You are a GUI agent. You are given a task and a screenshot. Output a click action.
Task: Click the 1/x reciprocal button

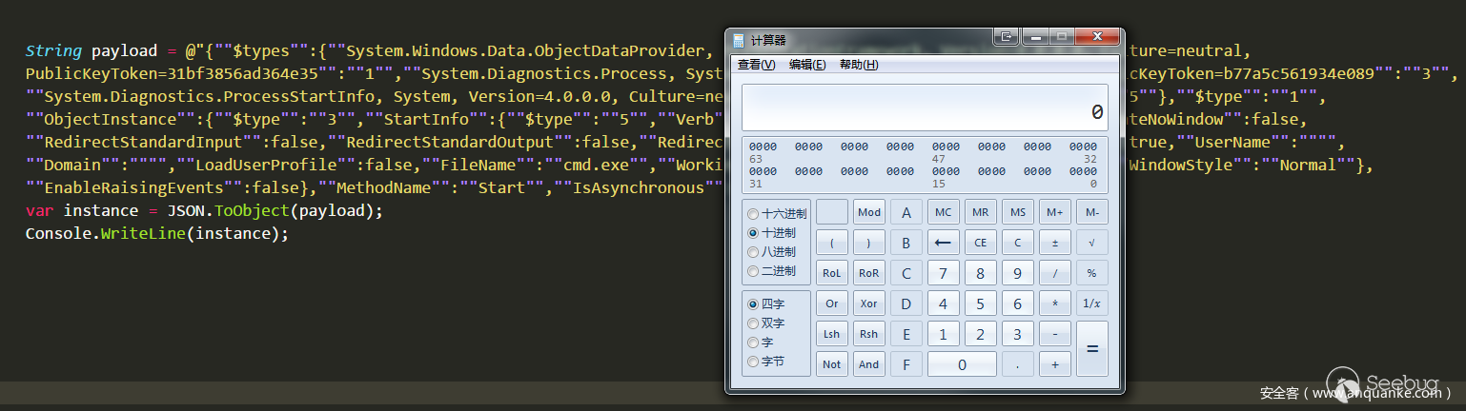pyautogui.click(x=1091, y=303)
